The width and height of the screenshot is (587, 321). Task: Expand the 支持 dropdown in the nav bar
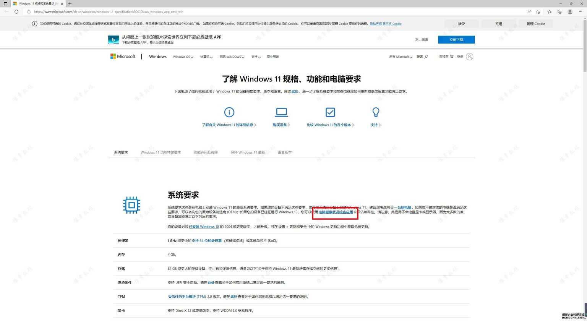256,57
